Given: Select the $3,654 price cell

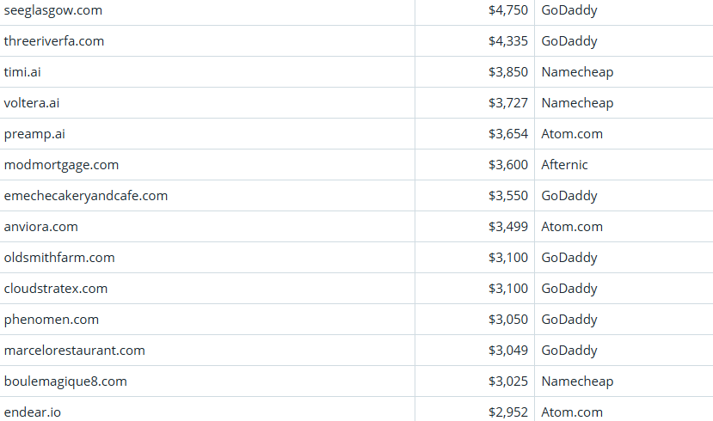Looking at the screenshot, I should point(508,134).
